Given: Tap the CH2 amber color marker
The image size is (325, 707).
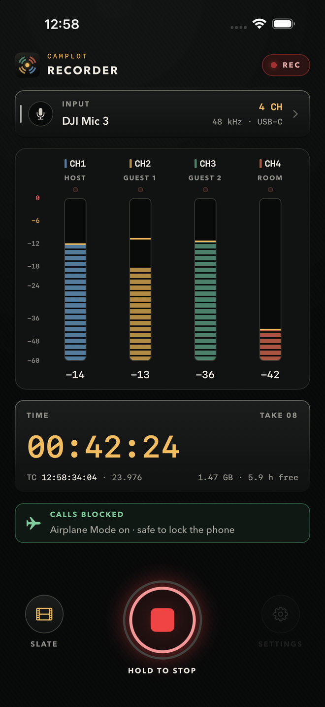Looking at the screenshot, I should point(130,164).
